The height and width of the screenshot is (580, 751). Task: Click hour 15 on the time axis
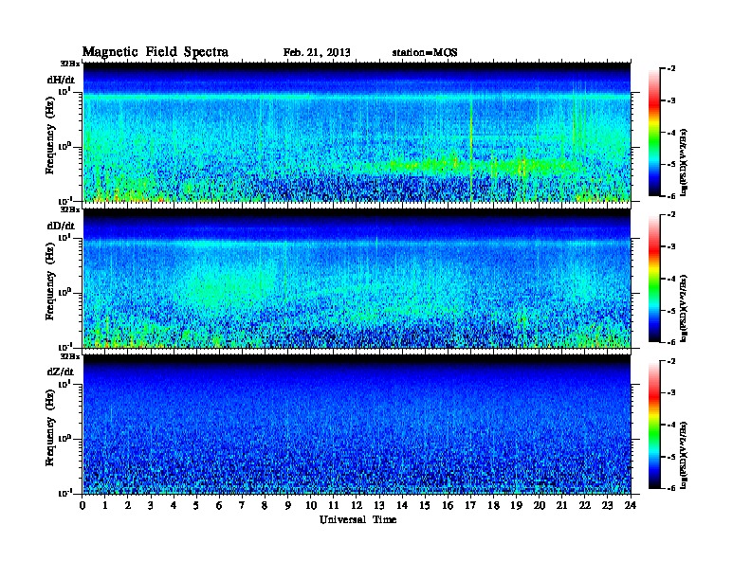click(425, 505)
